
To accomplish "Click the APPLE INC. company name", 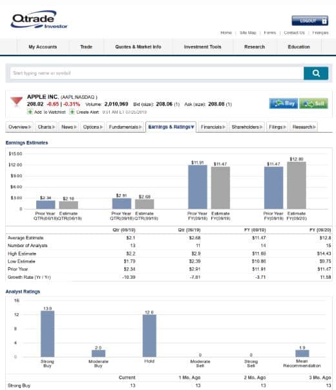I will coord(43,97).
